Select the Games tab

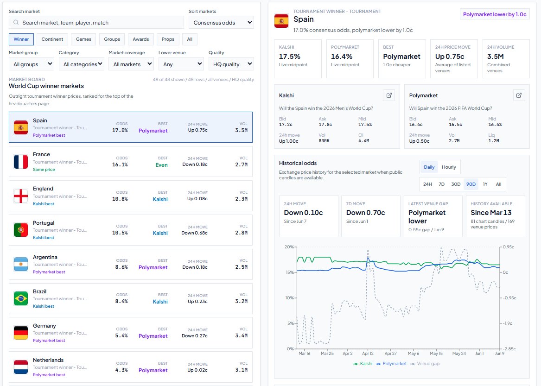(x=83, y=39)
